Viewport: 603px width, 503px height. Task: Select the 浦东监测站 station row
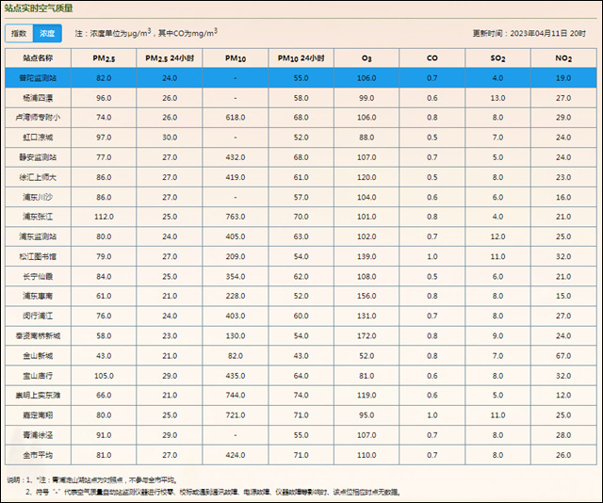(301, 236)
